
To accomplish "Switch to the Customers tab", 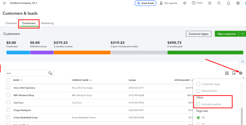I will tap(29, 23).
